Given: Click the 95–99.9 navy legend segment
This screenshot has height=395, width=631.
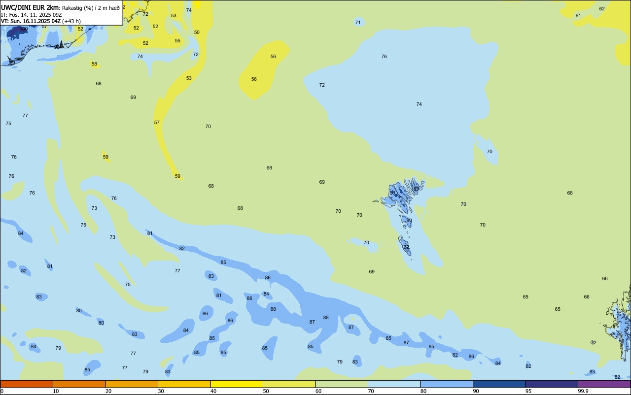Looking at the screenshot, I should point(552,384).
